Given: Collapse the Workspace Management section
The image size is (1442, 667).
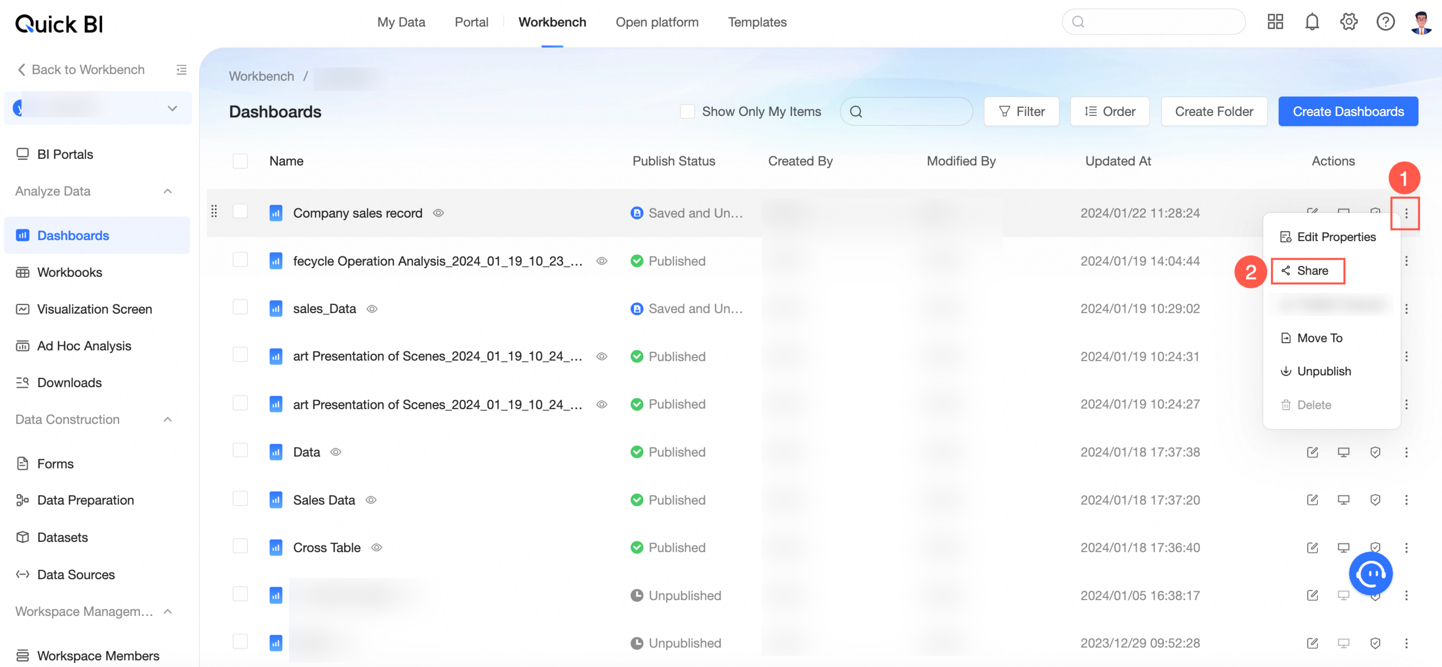Looking at the screenshot, I should click(167, 611).
